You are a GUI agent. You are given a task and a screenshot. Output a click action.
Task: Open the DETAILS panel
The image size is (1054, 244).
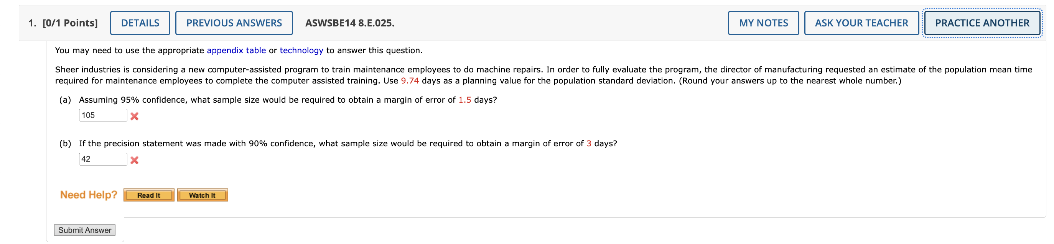[140, 23]
